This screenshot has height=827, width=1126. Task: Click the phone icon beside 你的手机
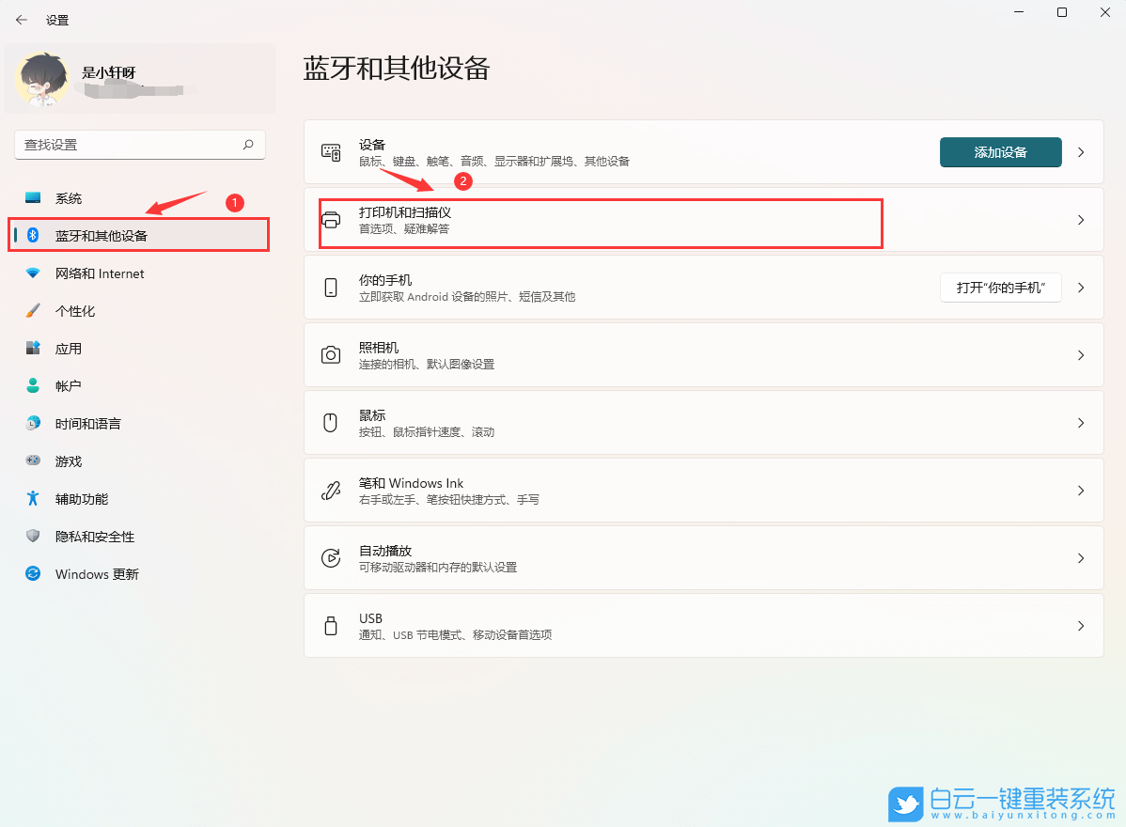(331, 287)
